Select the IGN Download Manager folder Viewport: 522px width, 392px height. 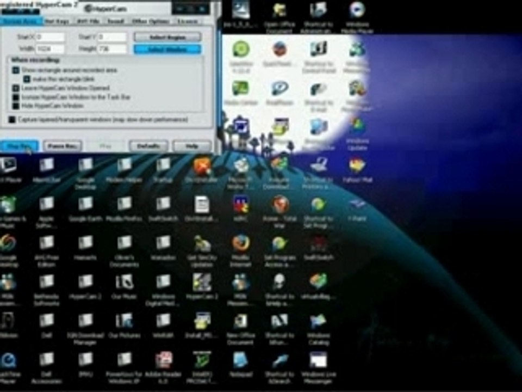coord(85,329)
